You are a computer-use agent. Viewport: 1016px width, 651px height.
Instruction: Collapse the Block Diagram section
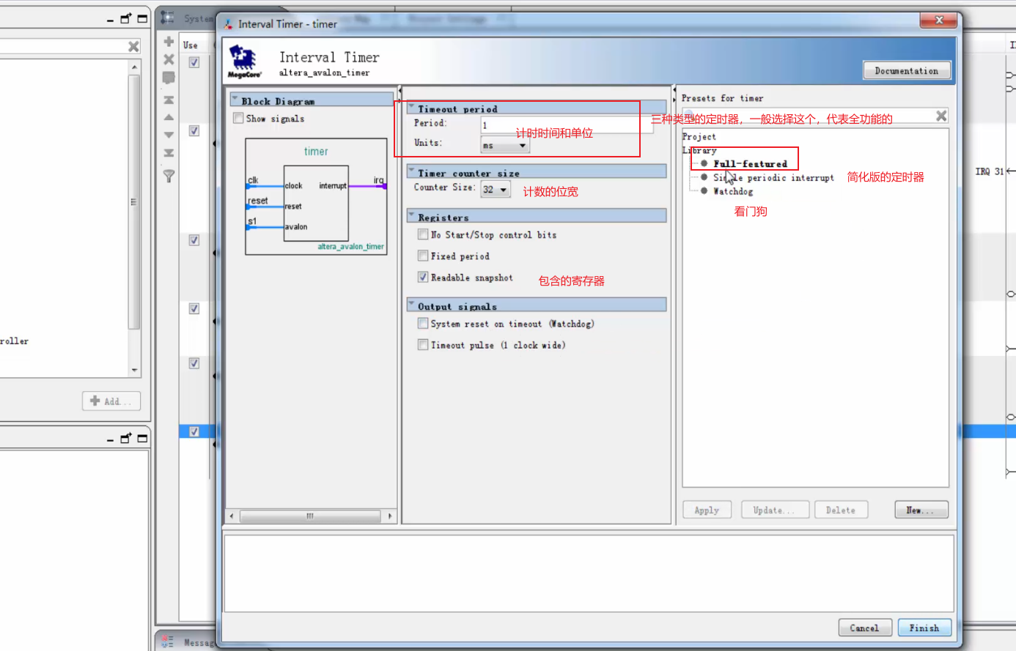(x=235, y=99)
